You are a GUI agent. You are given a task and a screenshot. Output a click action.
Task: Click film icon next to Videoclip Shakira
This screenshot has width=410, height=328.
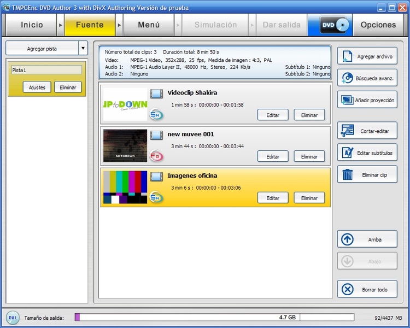156,93
